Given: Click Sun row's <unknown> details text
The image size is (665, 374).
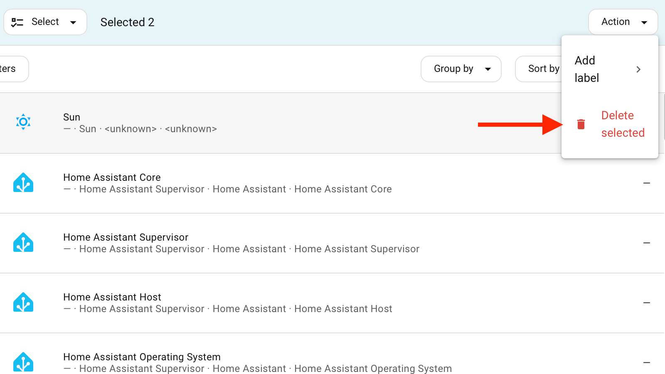Looking at the screenshot, I should tap(140, 129).
